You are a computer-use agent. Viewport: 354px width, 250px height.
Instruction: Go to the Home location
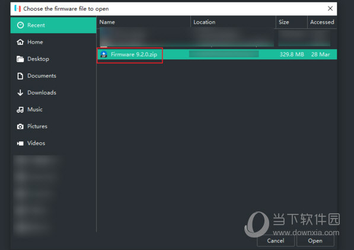[x=53, y=42]
